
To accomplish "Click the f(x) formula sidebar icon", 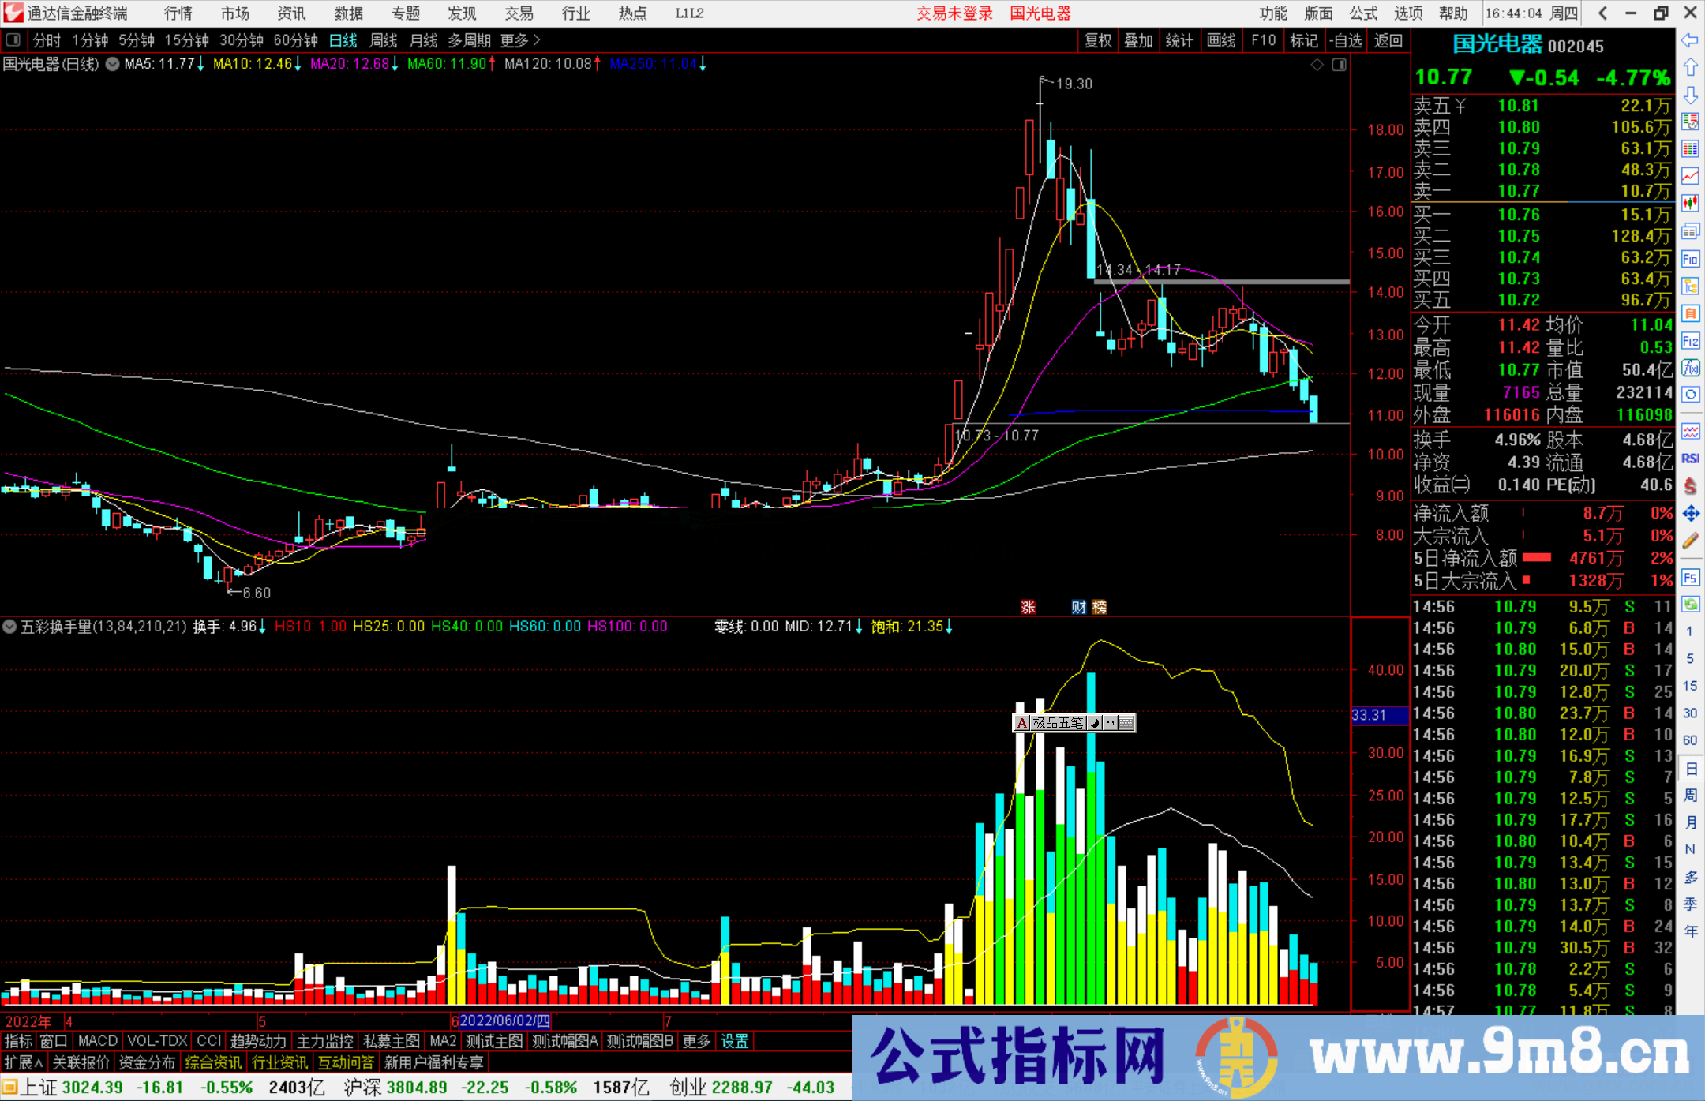I will pyautogui.click(x=1690, y=368).
